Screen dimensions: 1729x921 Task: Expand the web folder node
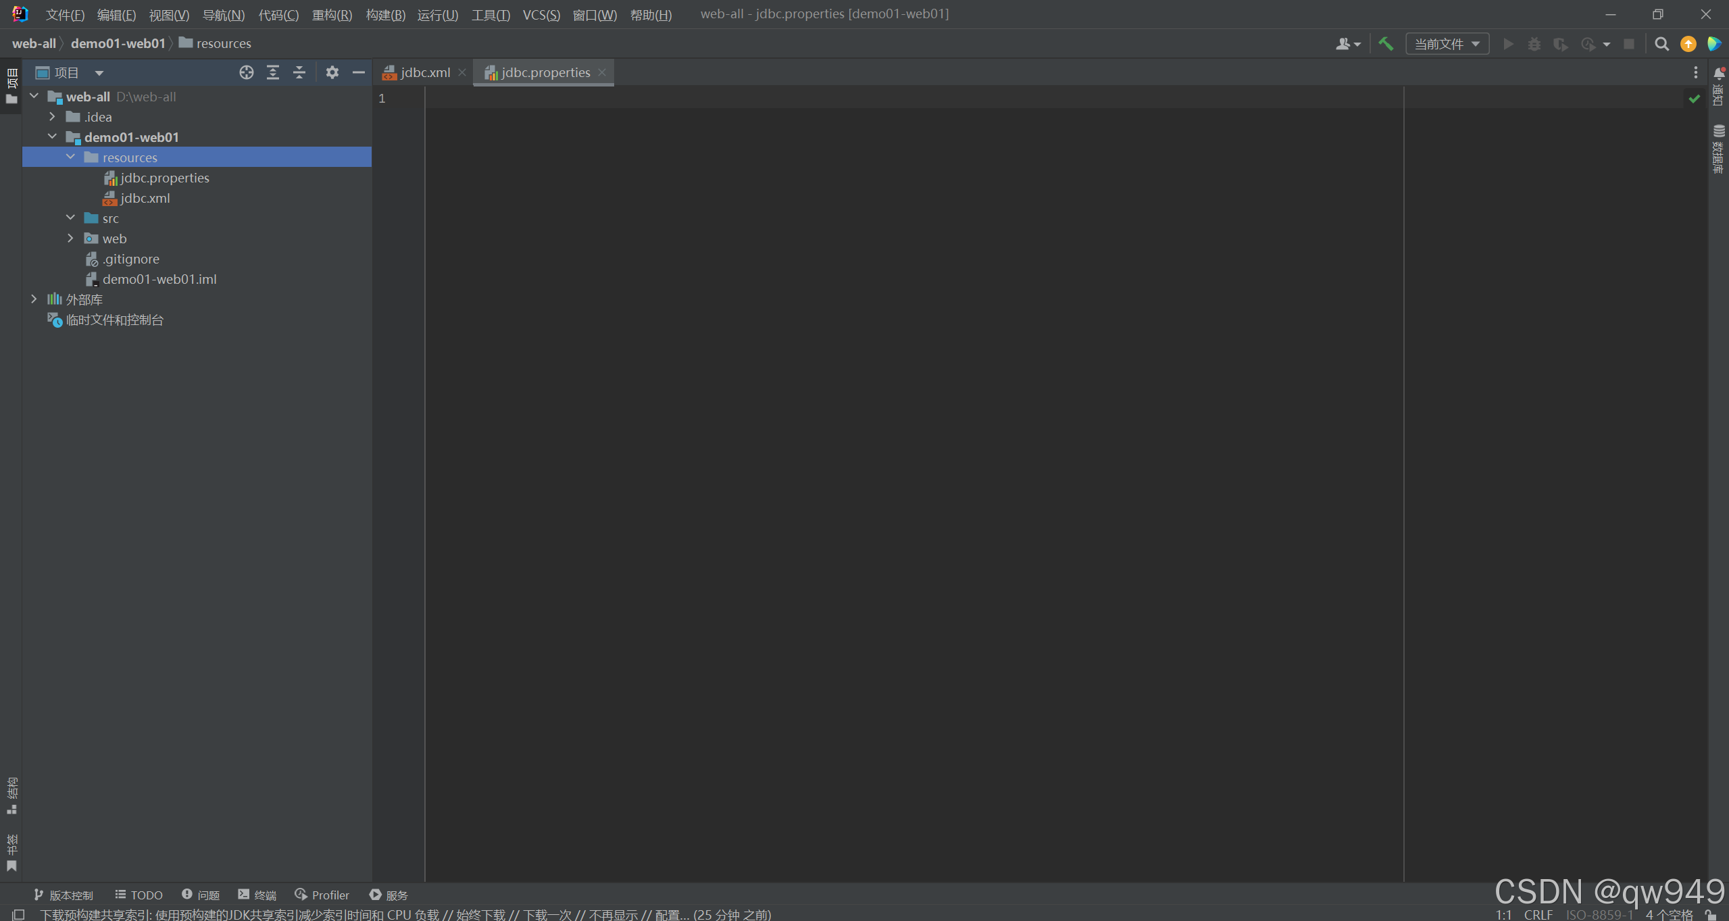pyautogui.click(x=70, y=239)
